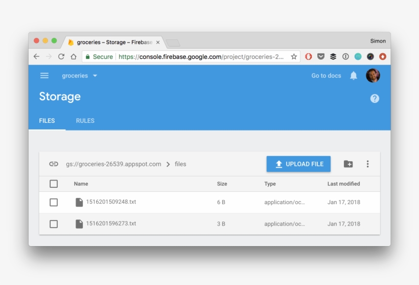419x285 pixels.
Task: Click the red close window button
Action: tap(37, 40)
